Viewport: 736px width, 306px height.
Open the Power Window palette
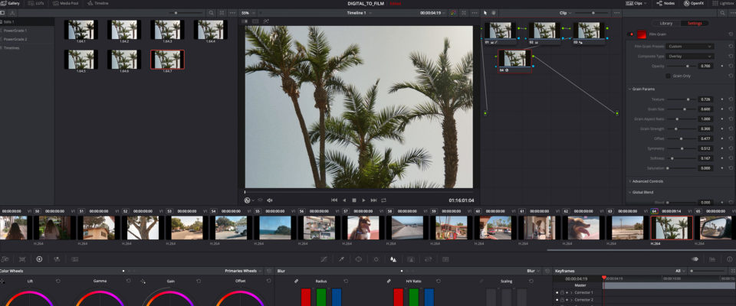(x=359, y=259)
